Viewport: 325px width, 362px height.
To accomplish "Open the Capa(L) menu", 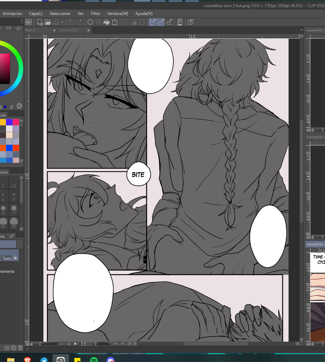I will coord(36,14).
